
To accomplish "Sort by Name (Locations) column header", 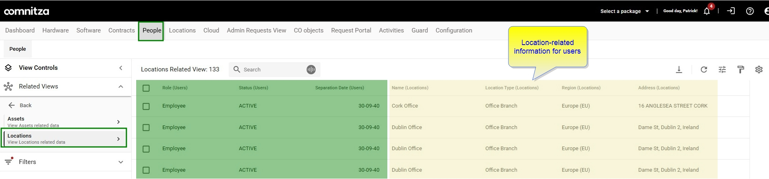I will (410, 88).
